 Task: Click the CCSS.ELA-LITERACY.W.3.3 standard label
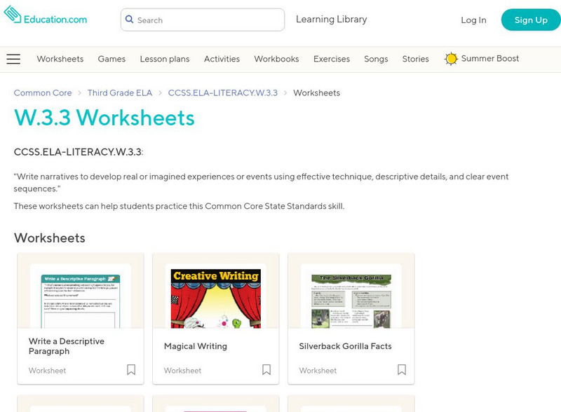pos(79,152)
